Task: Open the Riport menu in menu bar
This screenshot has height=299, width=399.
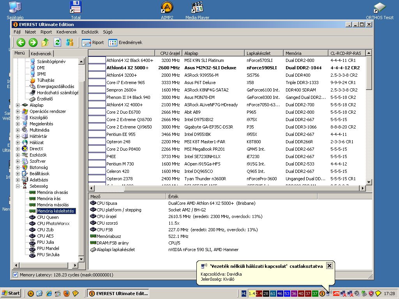Action: 46,32
